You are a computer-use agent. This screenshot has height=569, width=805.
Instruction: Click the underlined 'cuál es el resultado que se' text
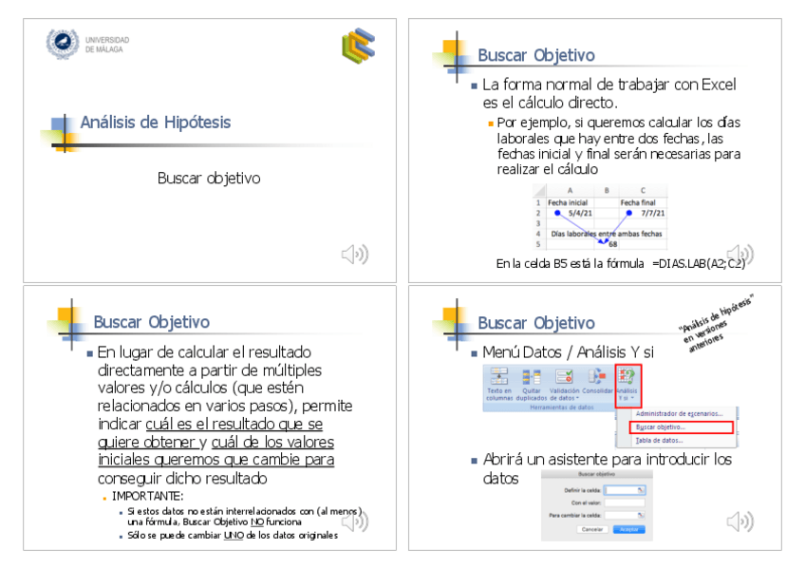pos(234,425)
